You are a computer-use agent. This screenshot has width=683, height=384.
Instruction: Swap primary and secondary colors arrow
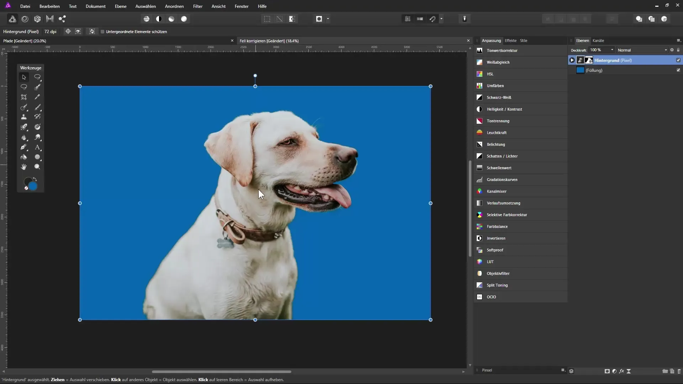pos(35,179)
